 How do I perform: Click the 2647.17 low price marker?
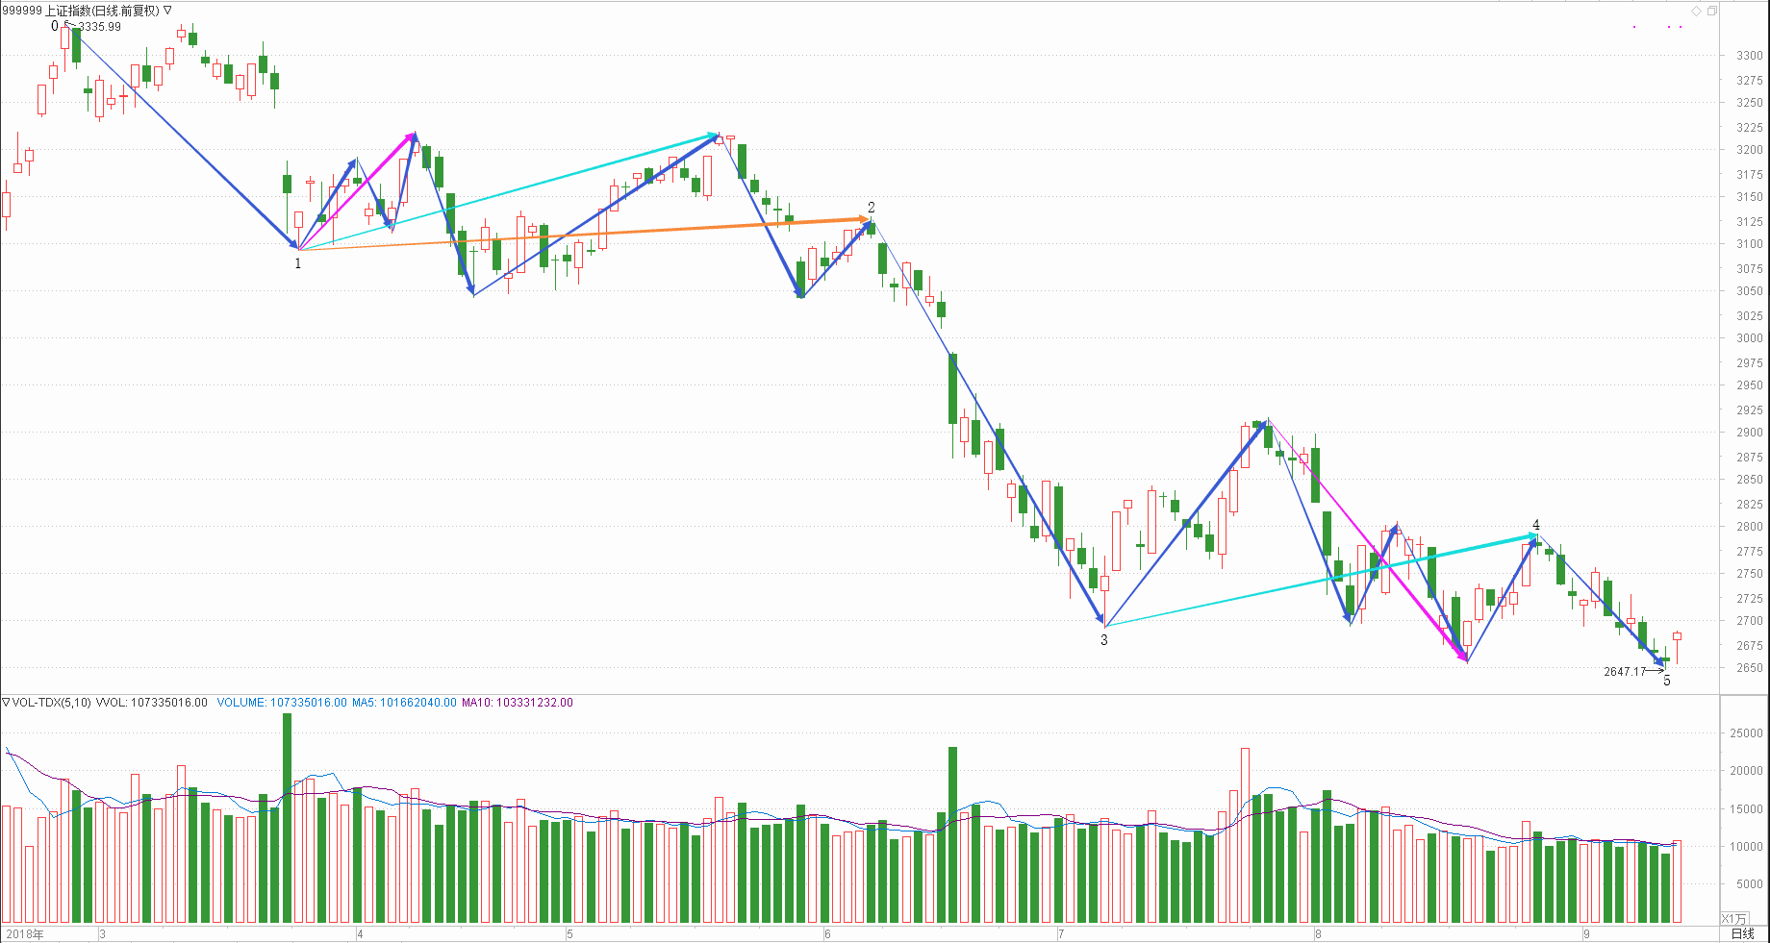tap(1624, 672)
